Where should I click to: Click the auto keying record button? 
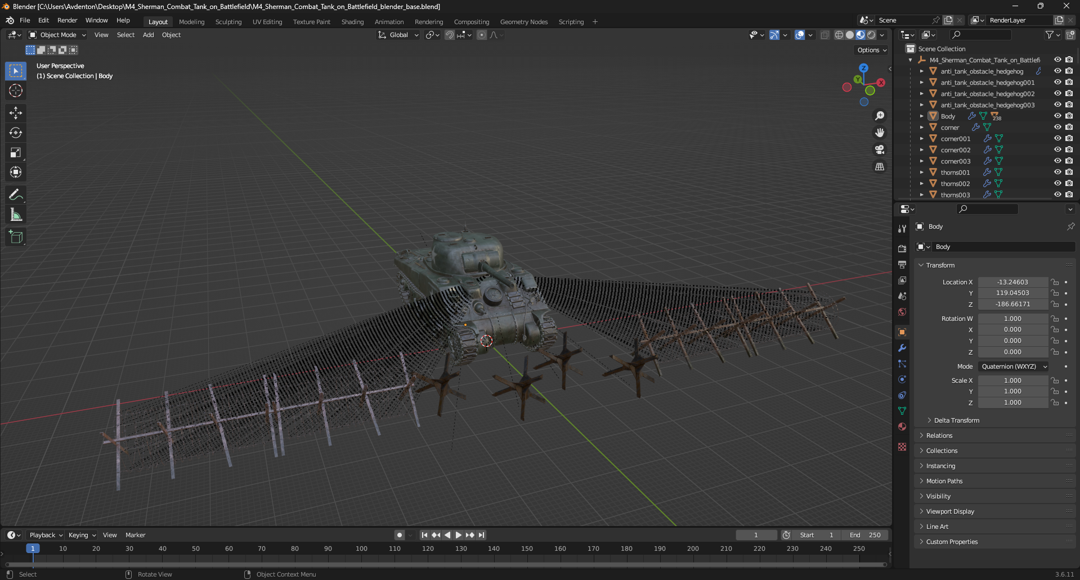[x=399, y=535]
